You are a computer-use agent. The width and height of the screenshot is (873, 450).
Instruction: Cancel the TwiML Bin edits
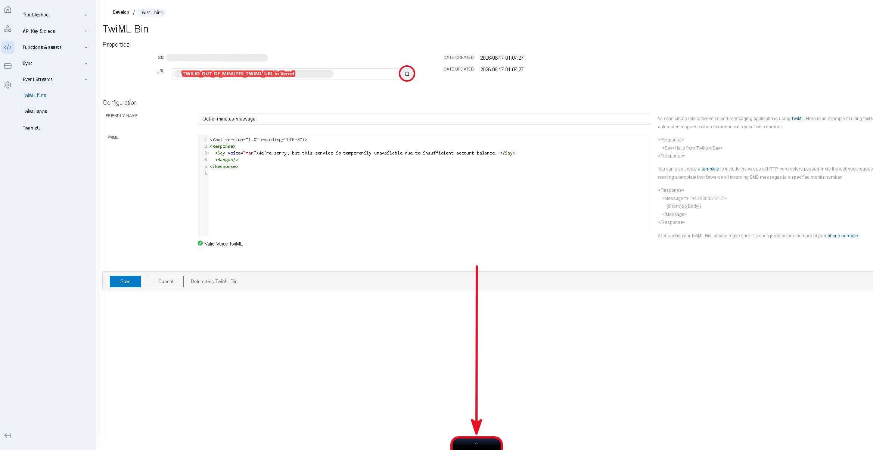(166, 282)
